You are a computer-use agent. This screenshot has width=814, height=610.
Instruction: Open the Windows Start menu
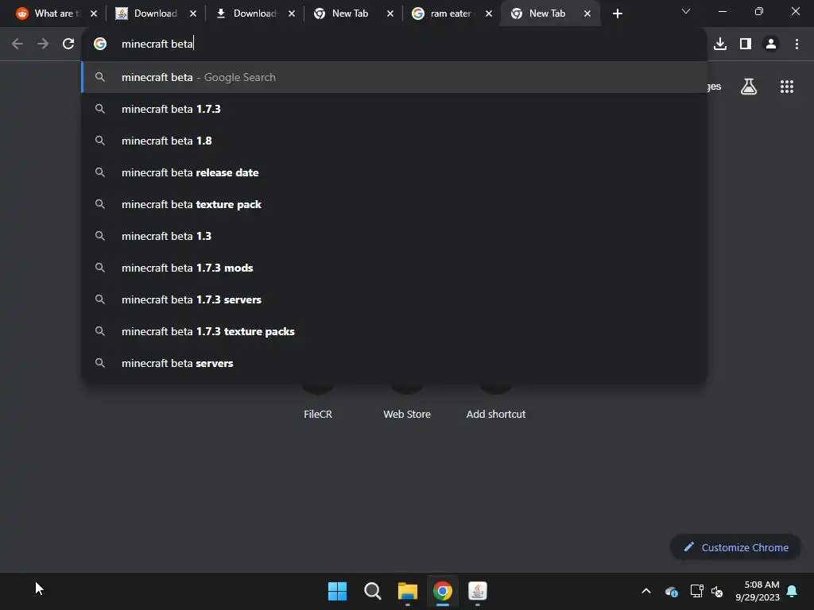(x=337, y=591)
